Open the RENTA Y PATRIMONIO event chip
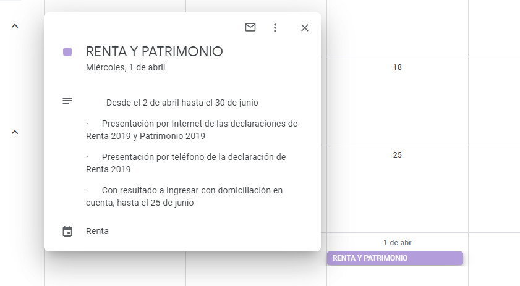 point(394,258)
